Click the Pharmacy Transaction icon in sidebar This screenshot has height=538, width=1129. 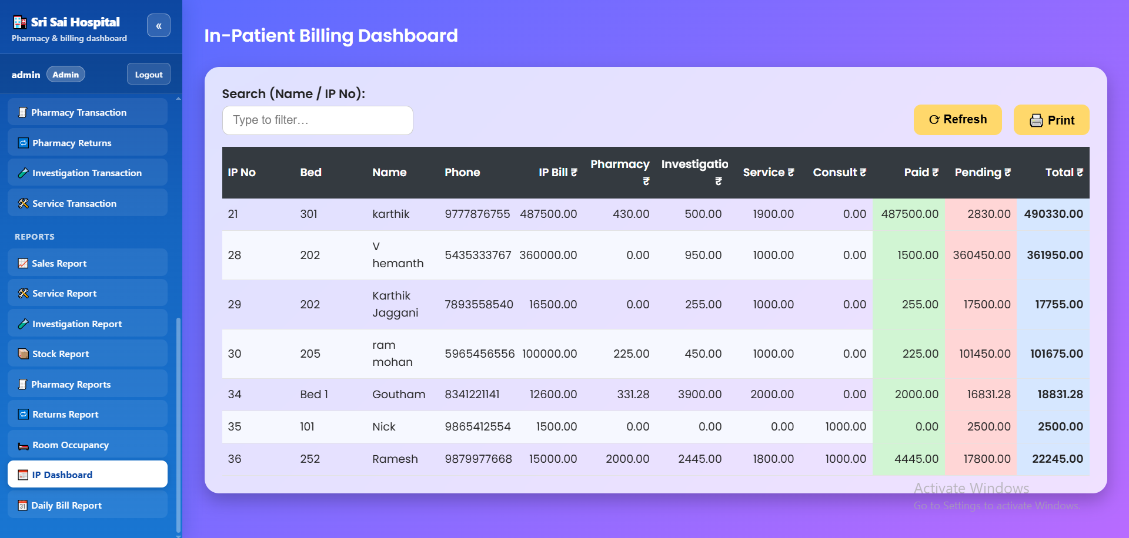tap(22, 112)
